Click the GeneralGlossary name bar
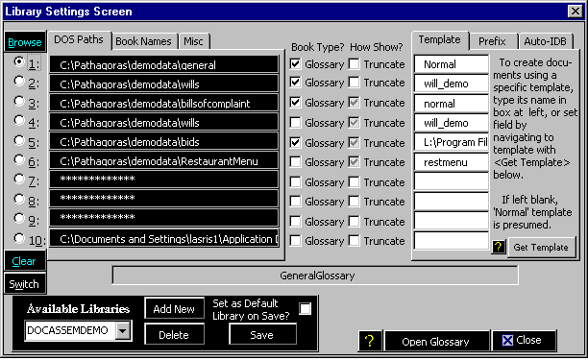588x360 pixels. (x=315, y=276)
